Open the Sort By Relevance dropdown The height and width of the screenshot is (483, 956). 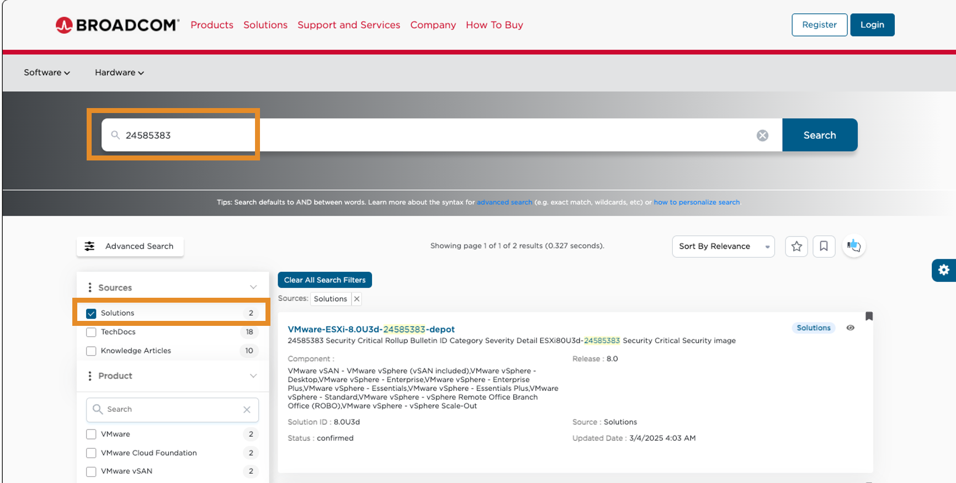(x=723, y=246)
